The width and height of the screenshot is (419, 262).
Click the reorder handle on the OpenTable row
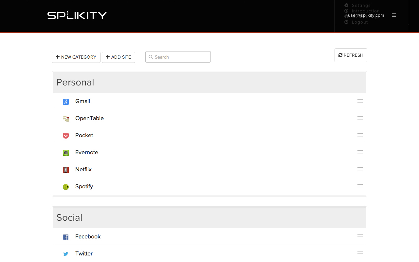360,118
